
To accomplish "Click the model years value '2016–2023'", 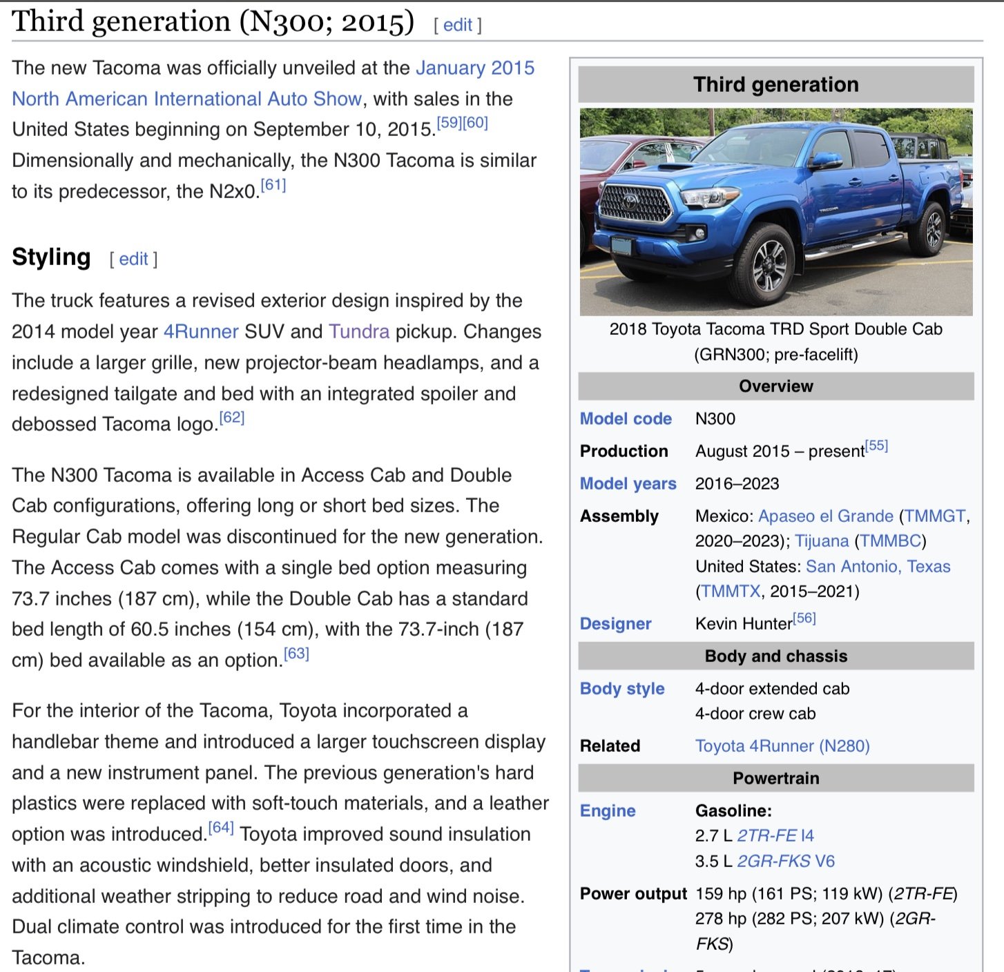I will click(737, 484).
